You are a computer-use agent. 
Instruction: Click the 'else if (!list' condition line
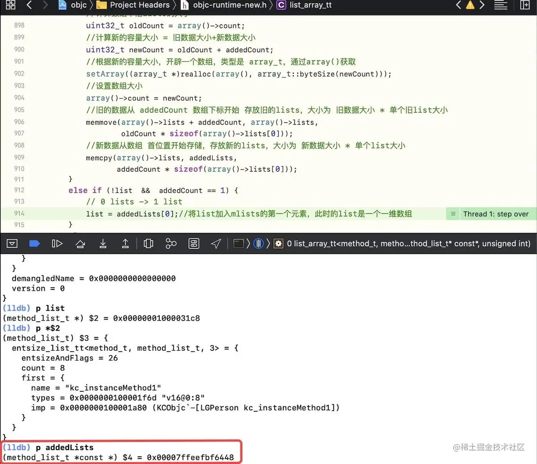coord(153,190)
